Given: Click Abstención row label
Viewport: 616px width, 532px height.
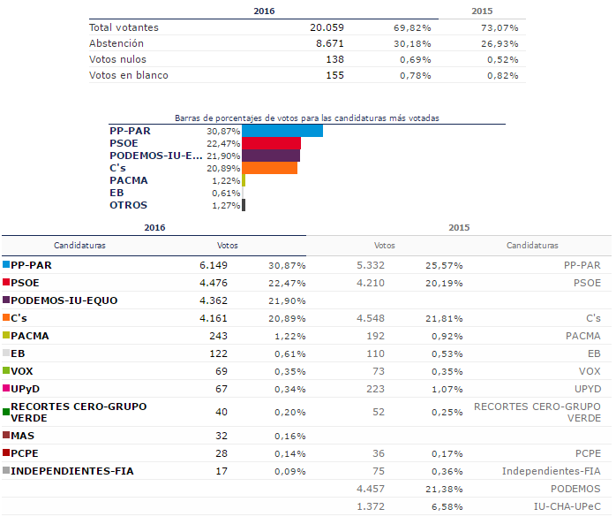Looking at the screenshot, I should click(116, 43).
